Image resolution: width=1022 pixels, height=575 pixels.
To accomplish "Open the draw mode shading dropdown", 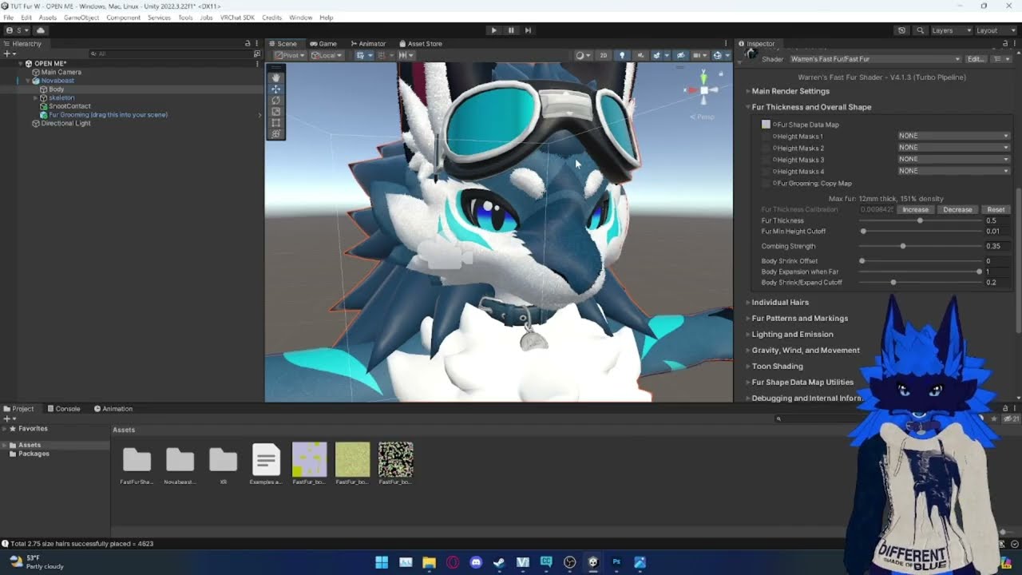I will [x=583, y=55].
